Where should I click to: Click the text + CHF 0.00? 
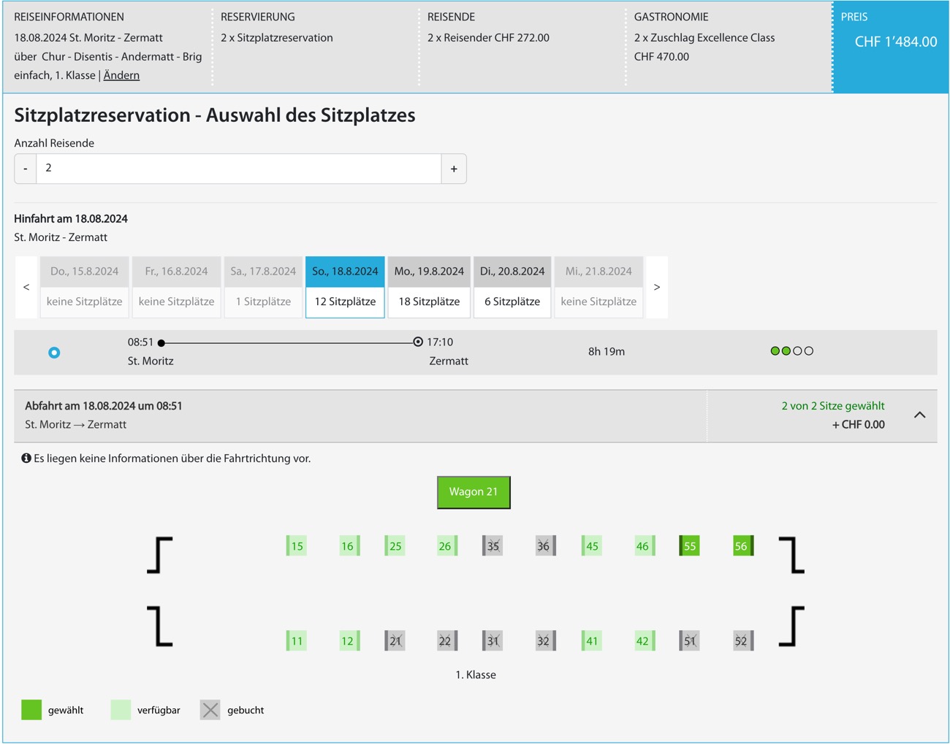coord(859,424)
